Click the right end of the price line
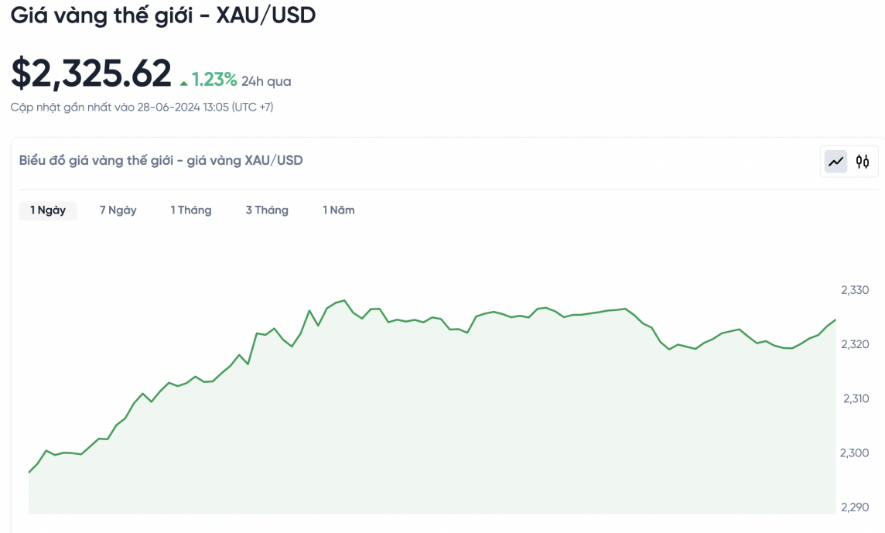The height and width of the screenshot is (533, 885). 835,320
